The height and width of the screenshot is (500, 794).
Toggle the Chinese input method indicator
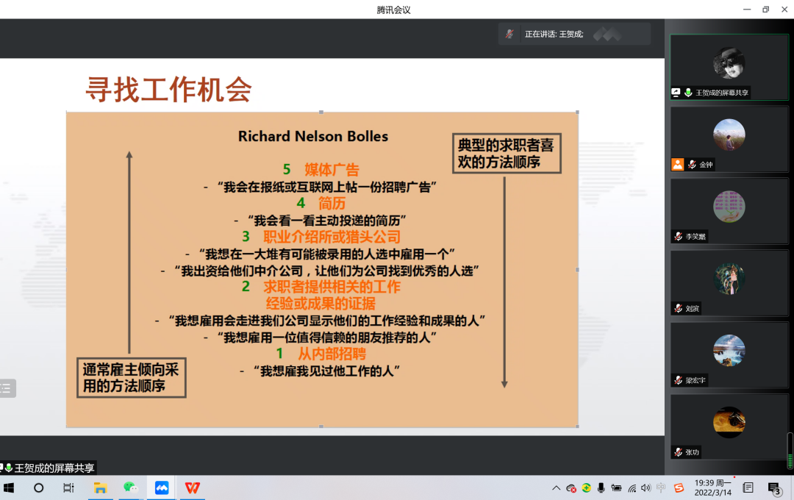[x=661, y=488]
